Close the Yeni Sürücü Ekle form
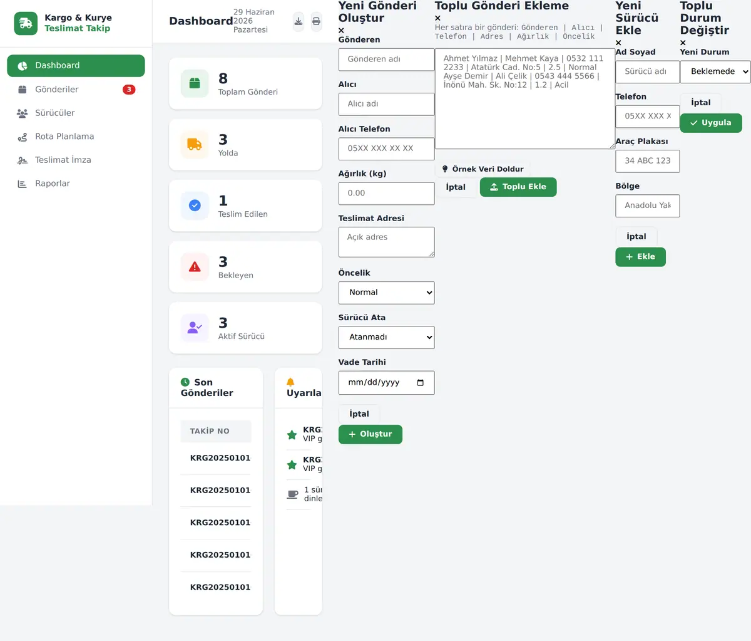Screen dimensions: 751x641 point(618,43)
